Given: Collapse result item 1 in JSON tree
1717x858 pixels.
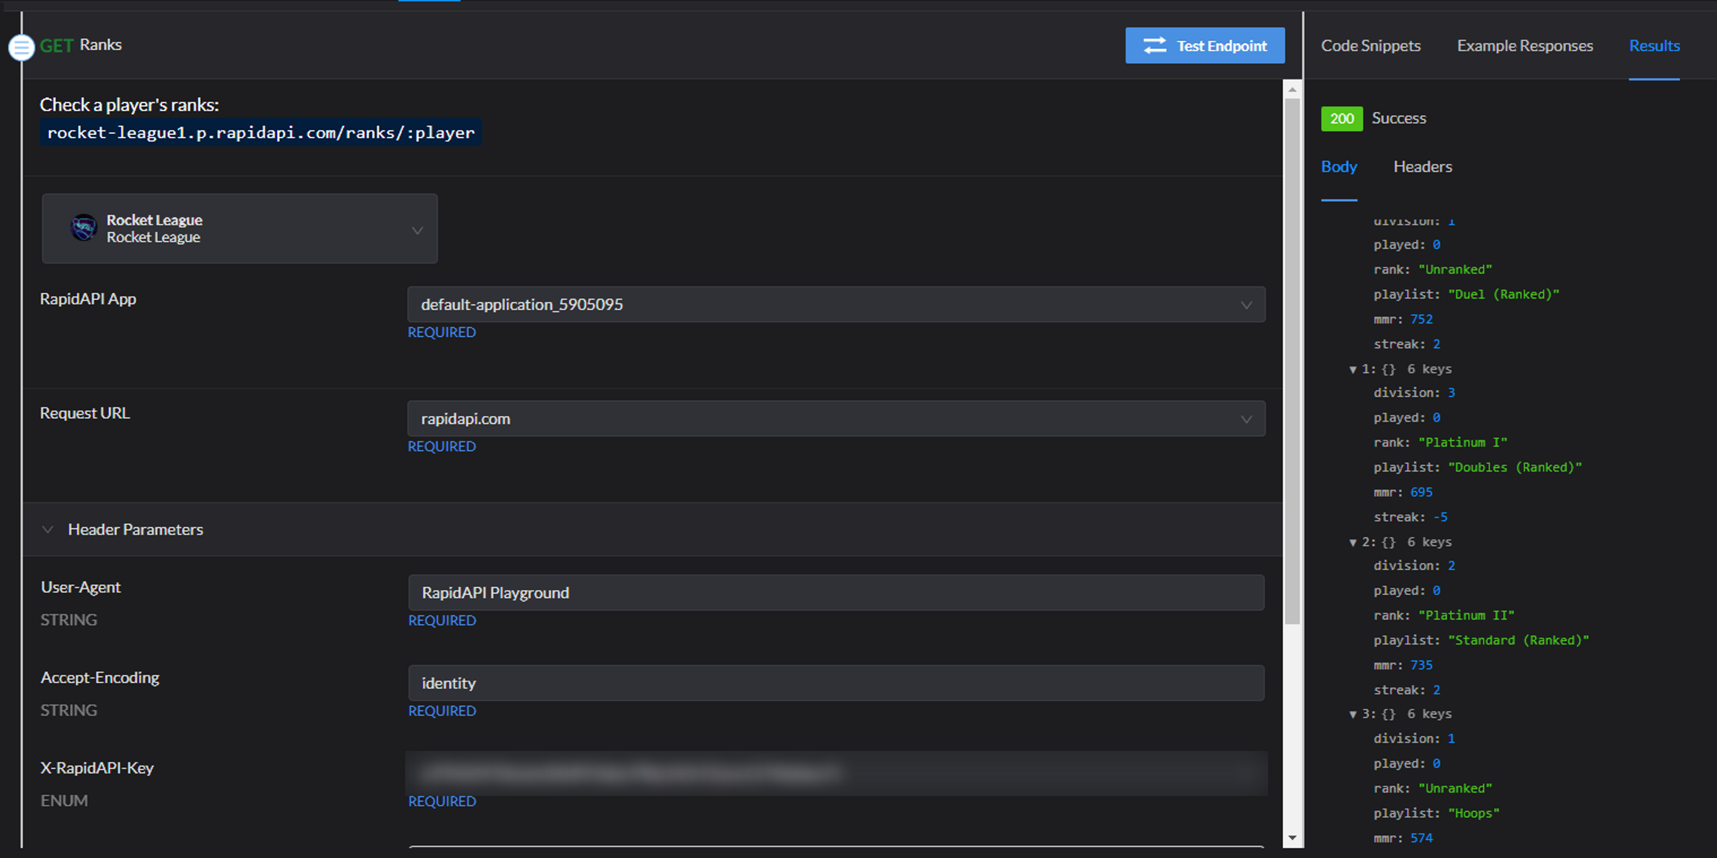Looking at the screenshot, I should point(1353,370).
